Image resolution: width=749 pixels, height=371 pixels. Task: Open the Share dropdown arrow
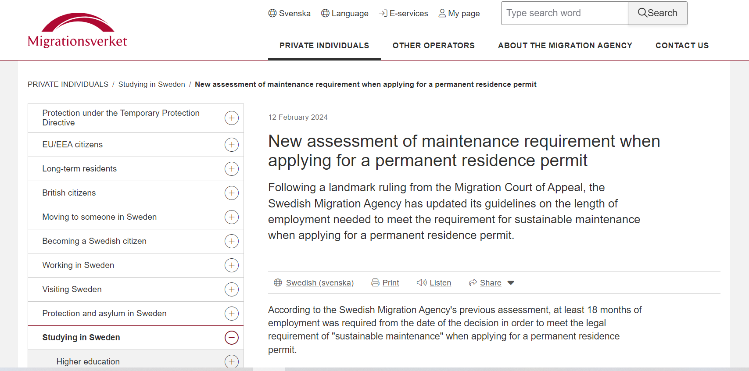coord(511,283)
